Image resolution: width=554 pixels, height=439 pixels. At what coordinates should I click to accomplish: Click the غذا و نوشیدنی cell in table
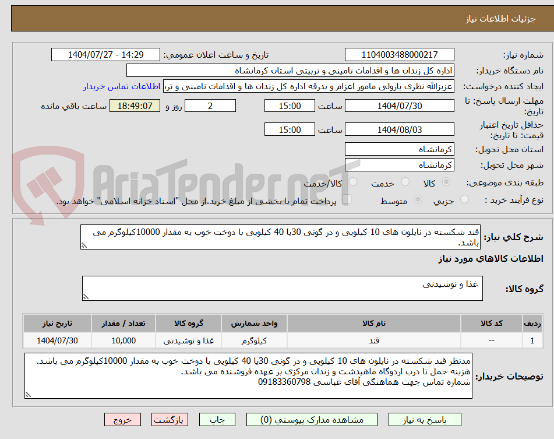[x=188, y=340]
